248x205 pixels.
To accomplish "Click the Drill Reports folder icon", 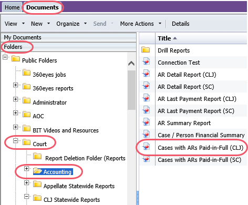I will (146, 50).
